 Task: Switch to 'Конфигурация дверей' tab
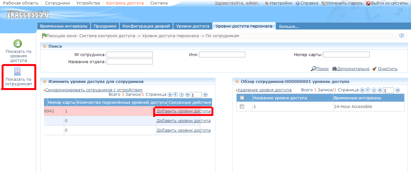[146, 26]
